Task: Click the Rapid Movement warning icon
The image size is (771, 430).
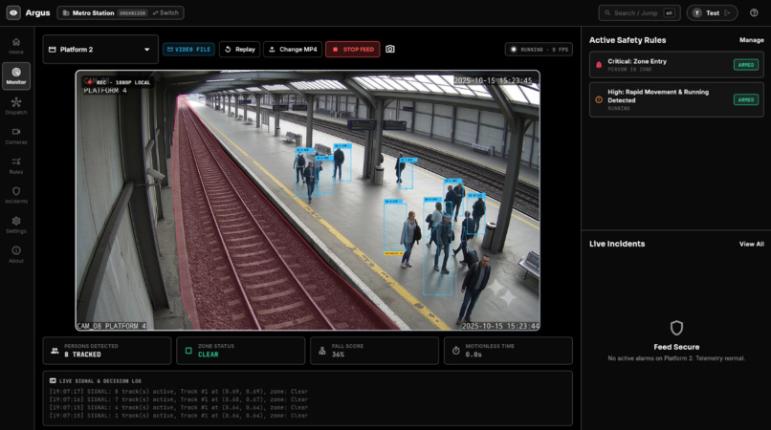Action: (599, 99)
